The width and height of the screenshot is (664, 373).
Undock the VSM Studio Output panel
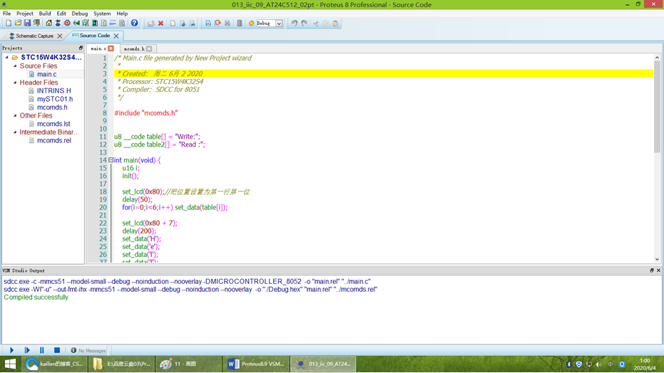click(x=652, y=270)
